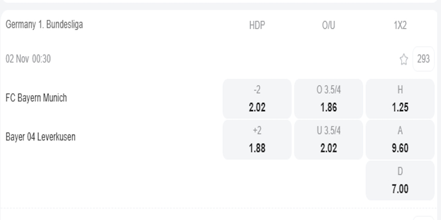Image resolution: width=441 pixels, height=220 pixels.
Task: Pick Under 3.5/4 goals at 2.02
Action: click(329, 140)
